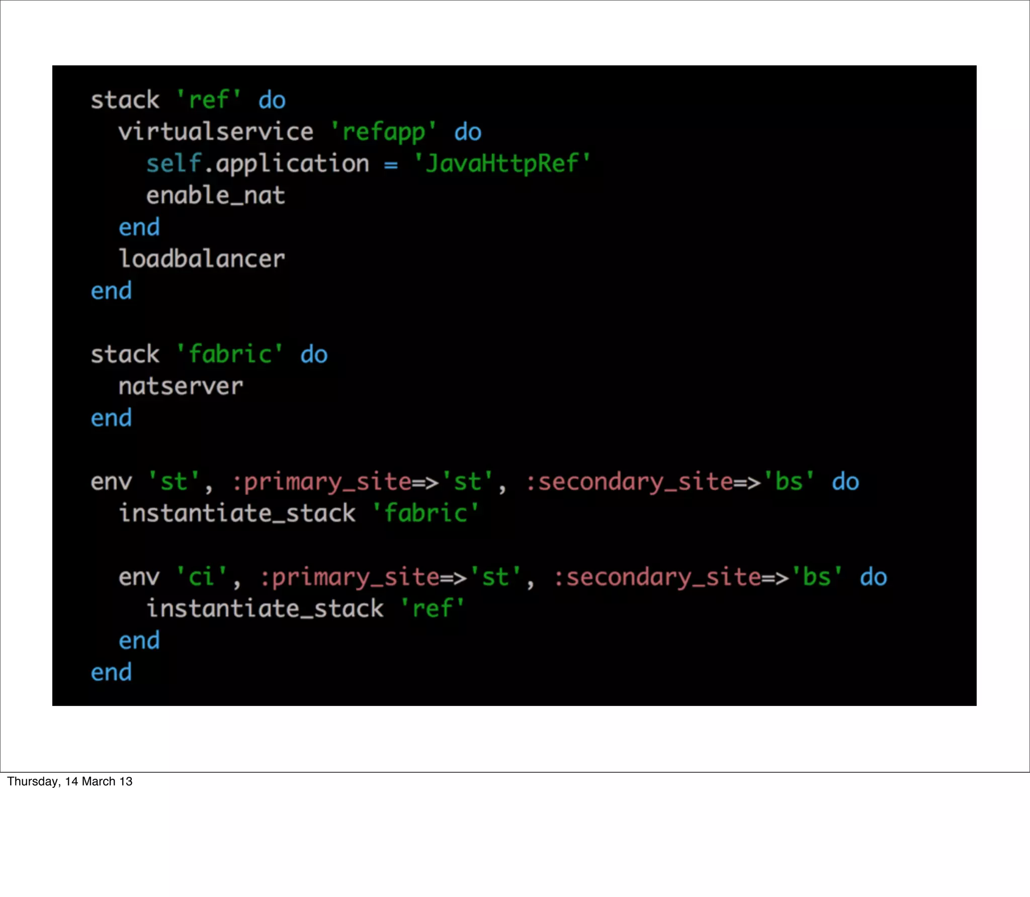Click the end keyword below enable_nat
The width and height of the screenshot is (1030, 897).
pyautogui.click(x=139, y=227)
